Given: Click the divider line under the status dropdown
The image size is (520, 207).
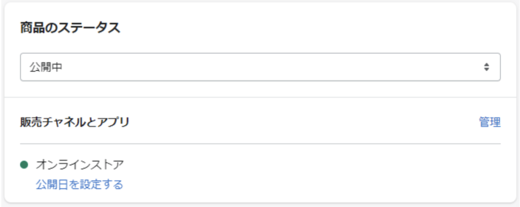Looking at the screenshot, I should [260, 97].
